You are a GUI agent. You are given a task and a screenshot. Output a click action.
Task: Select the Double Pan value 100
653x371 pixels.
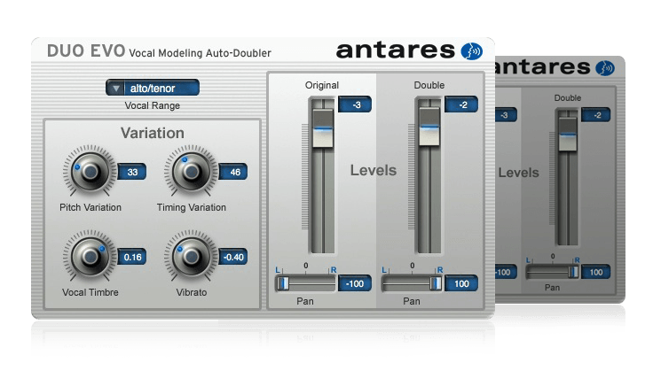pyautogui.click(x=461, y=283)
